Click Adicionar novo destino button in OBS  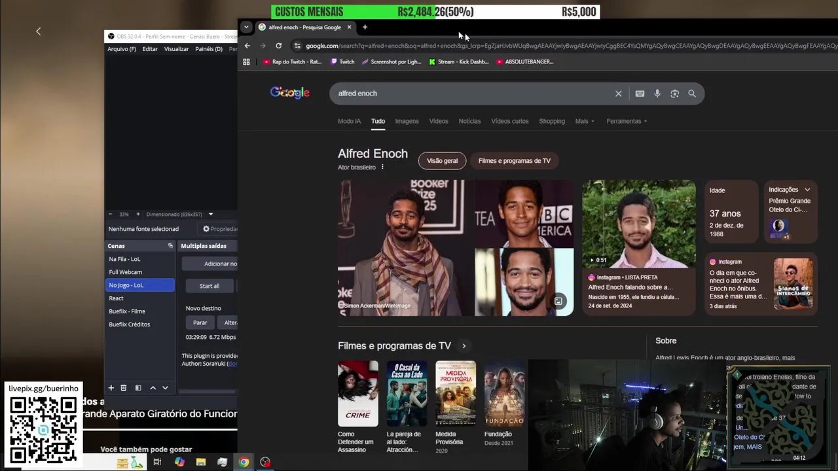click(209, 264)
